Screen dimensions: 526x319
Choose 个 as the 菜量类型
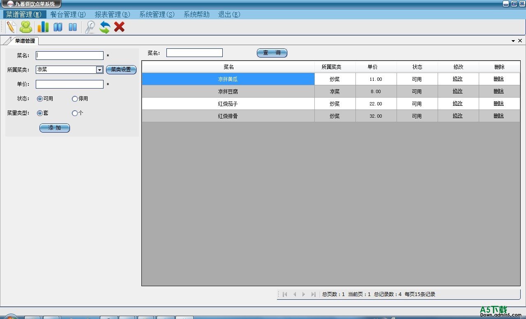pos(75,113)
